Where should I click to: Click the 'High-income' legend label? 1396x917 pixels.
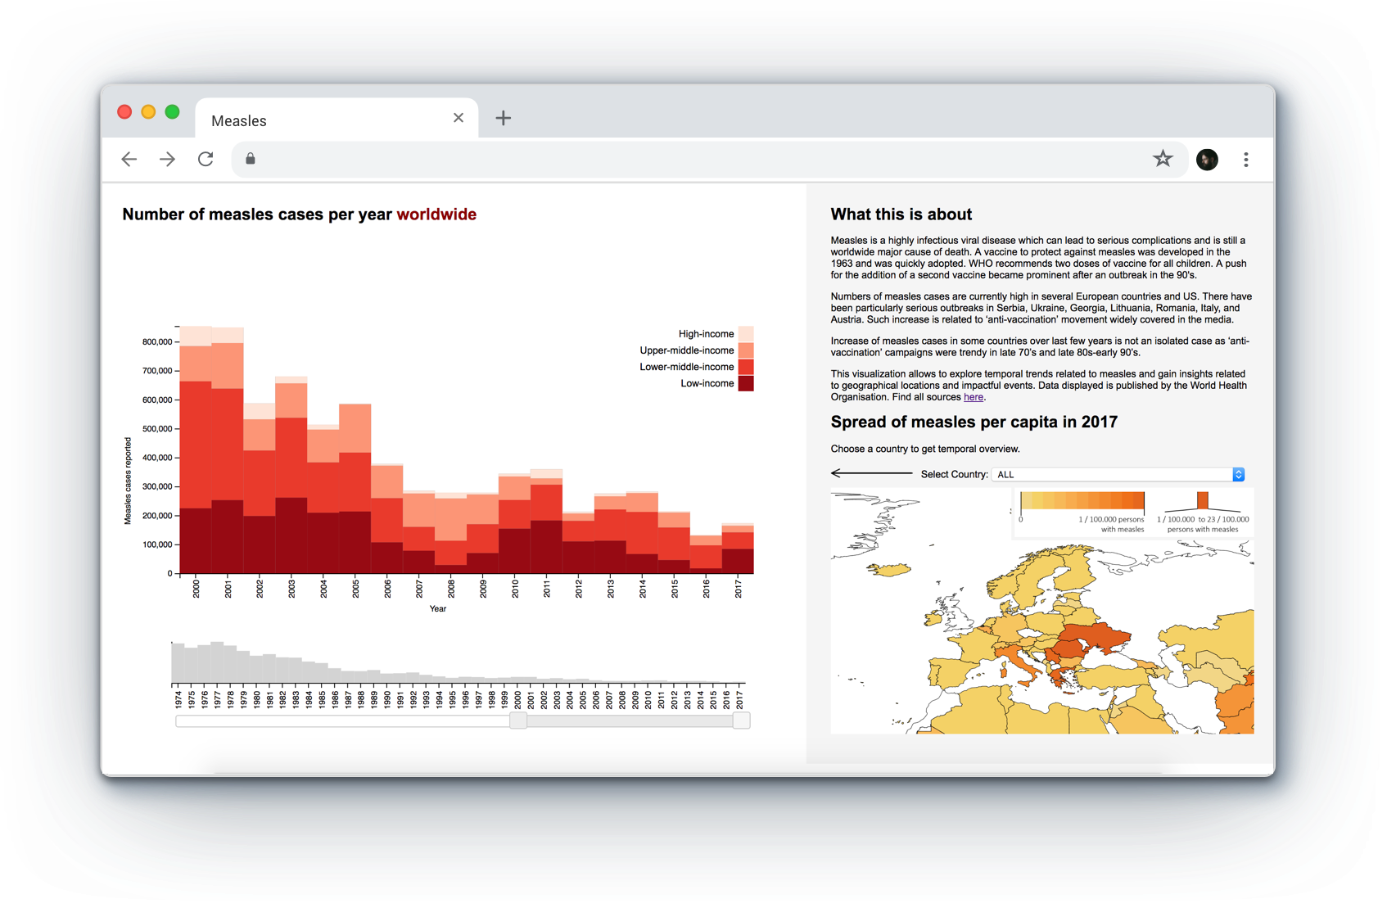pyautogui.click(x=706, y=334)
